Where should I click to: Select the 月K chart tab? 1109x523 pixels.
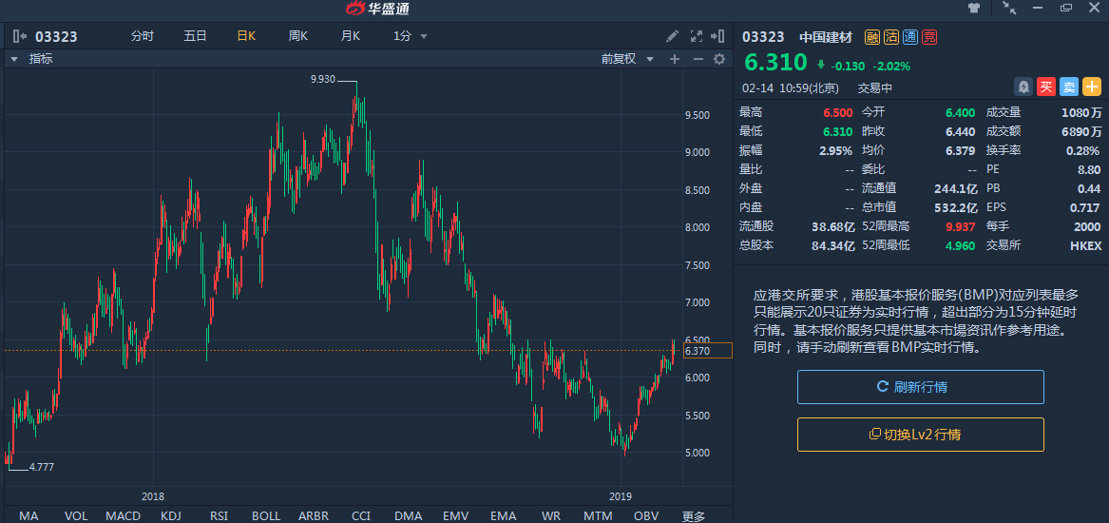click(350, 36)
